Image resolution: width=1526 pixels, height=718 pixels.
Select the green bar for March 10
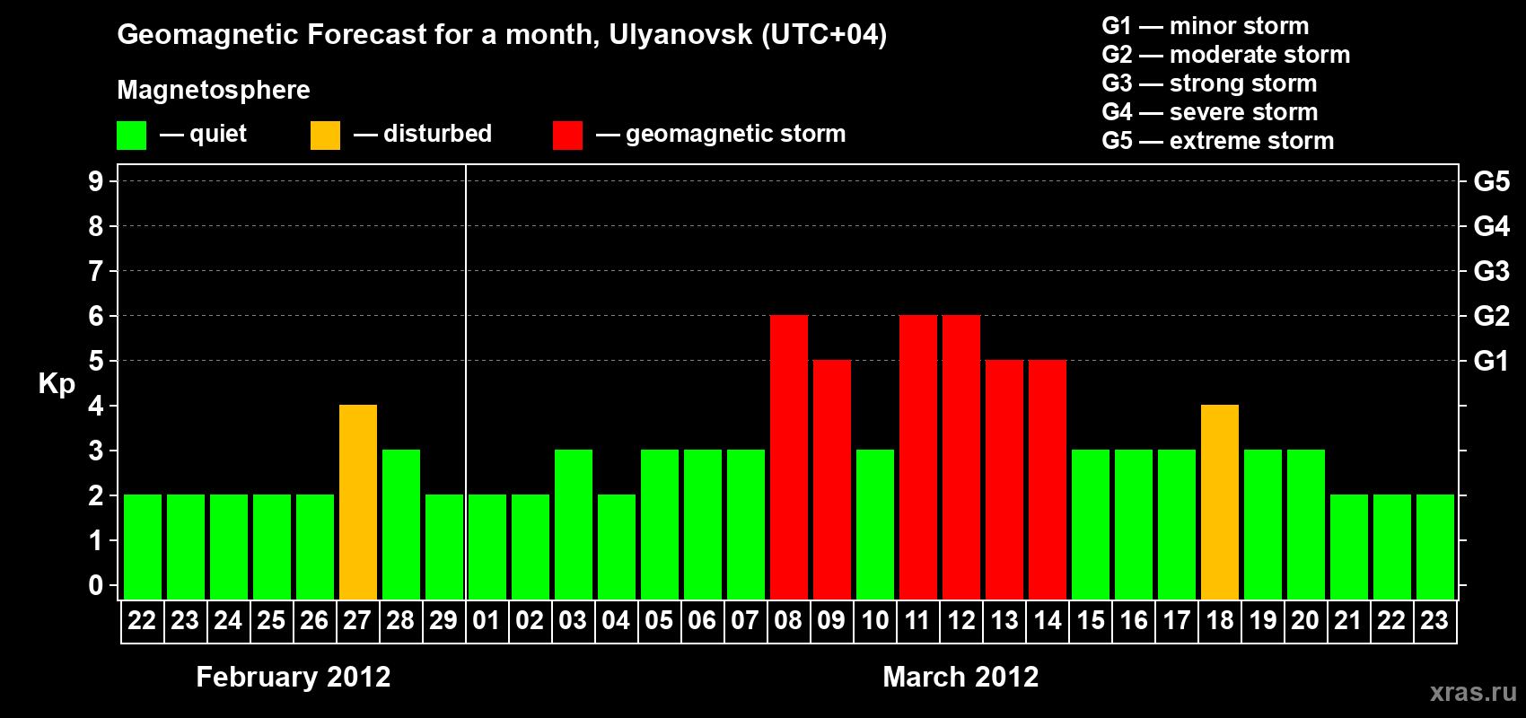pos(875,524)
